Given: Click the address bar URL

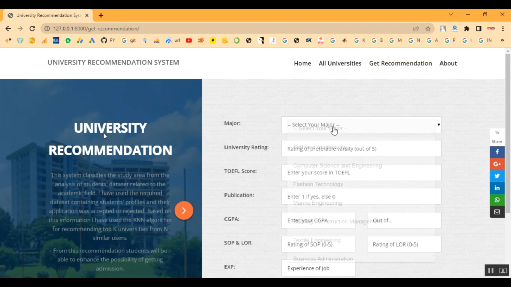Looking at the screenshot, I should pos(96,29).
